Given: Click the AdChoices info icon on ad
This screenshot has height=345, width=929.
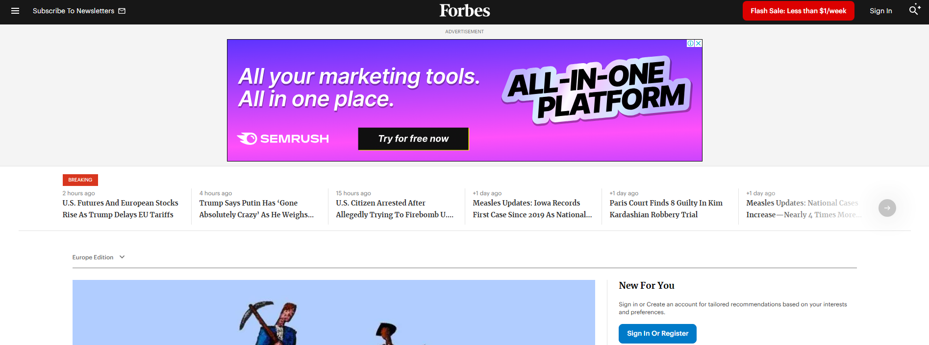Looking at the screenshot, I should pos(690,44).
